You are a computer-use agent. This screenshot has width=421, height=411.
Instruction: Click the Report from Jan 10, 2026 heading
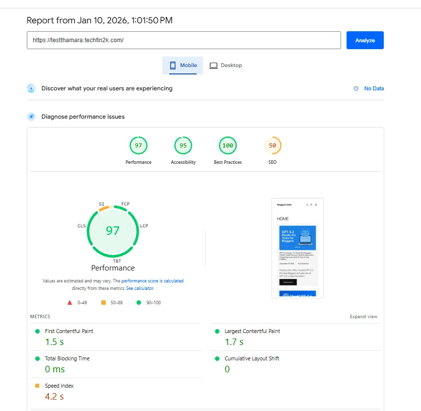[x=100, y=20]
